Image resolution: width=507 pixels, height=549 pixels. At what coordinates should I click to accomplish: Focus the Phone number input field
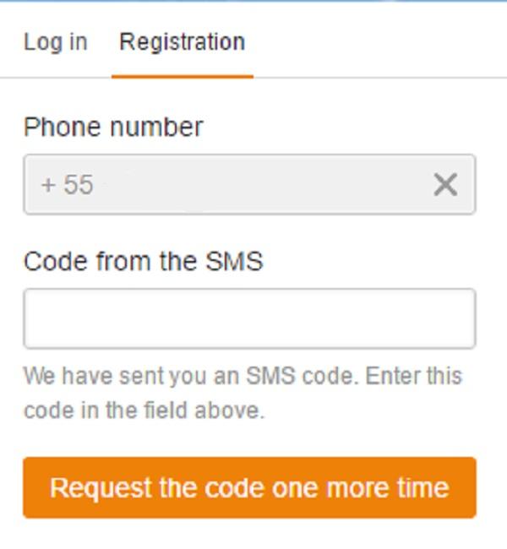coord(253,184)
